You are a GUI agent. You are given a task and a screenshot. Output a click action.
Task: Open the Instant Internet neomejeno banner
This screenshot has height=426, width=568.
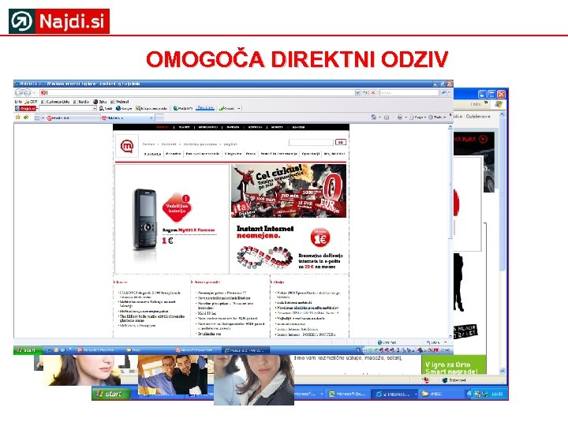tap(289, 248)
